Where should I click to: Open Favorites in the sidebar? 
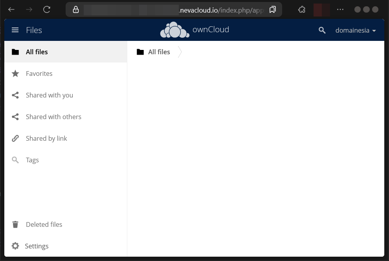click(x=66, y=74)
